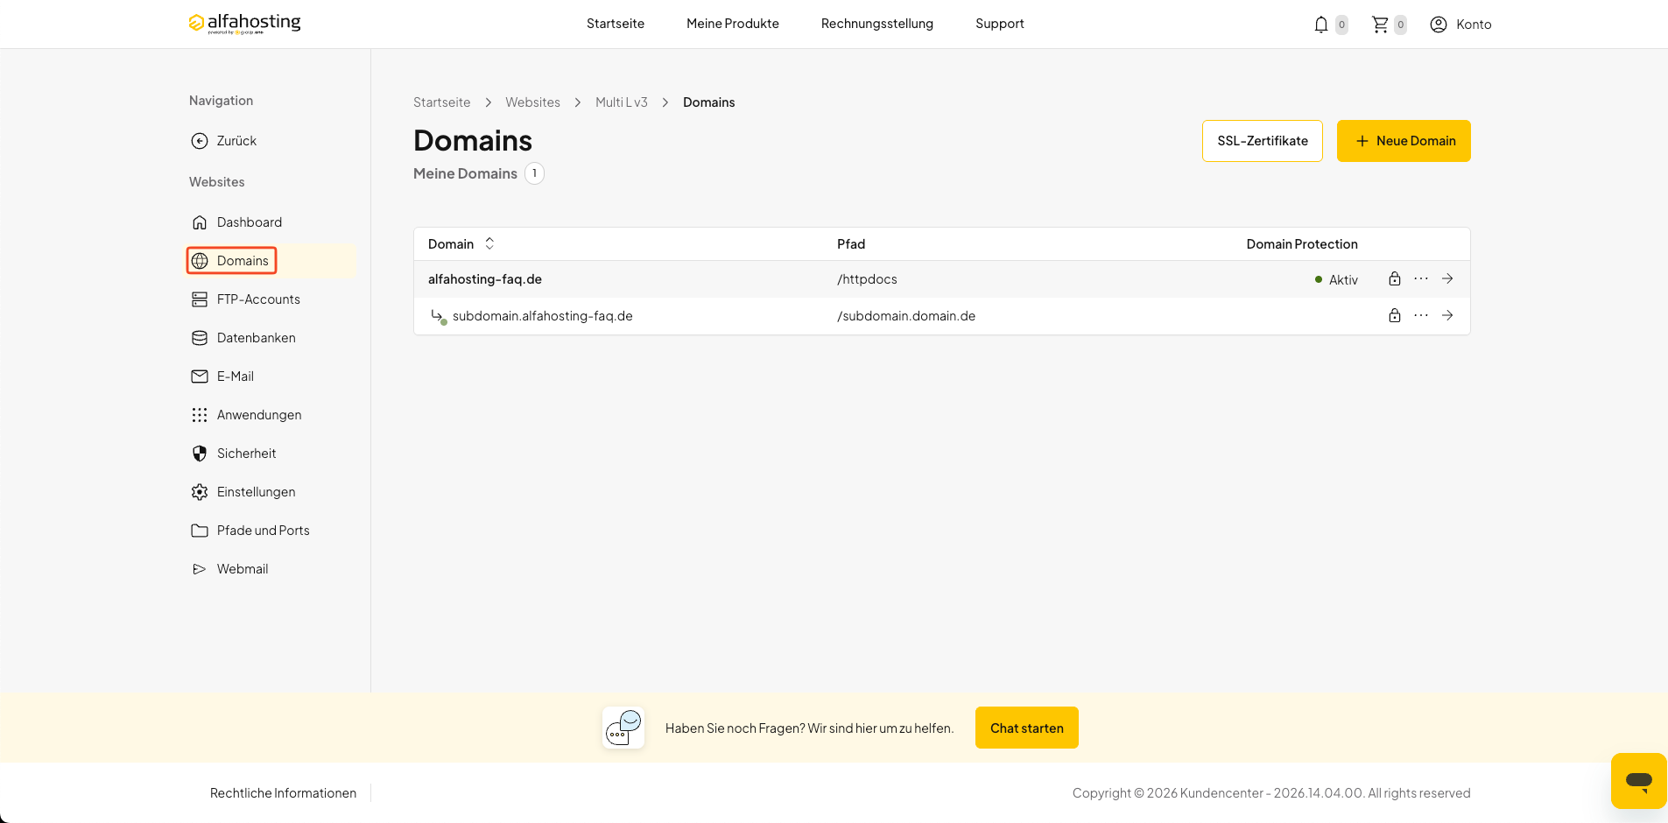Screen dimensions: 1668x823
Task: Click the Pfad column header
Action: point(851,244)
